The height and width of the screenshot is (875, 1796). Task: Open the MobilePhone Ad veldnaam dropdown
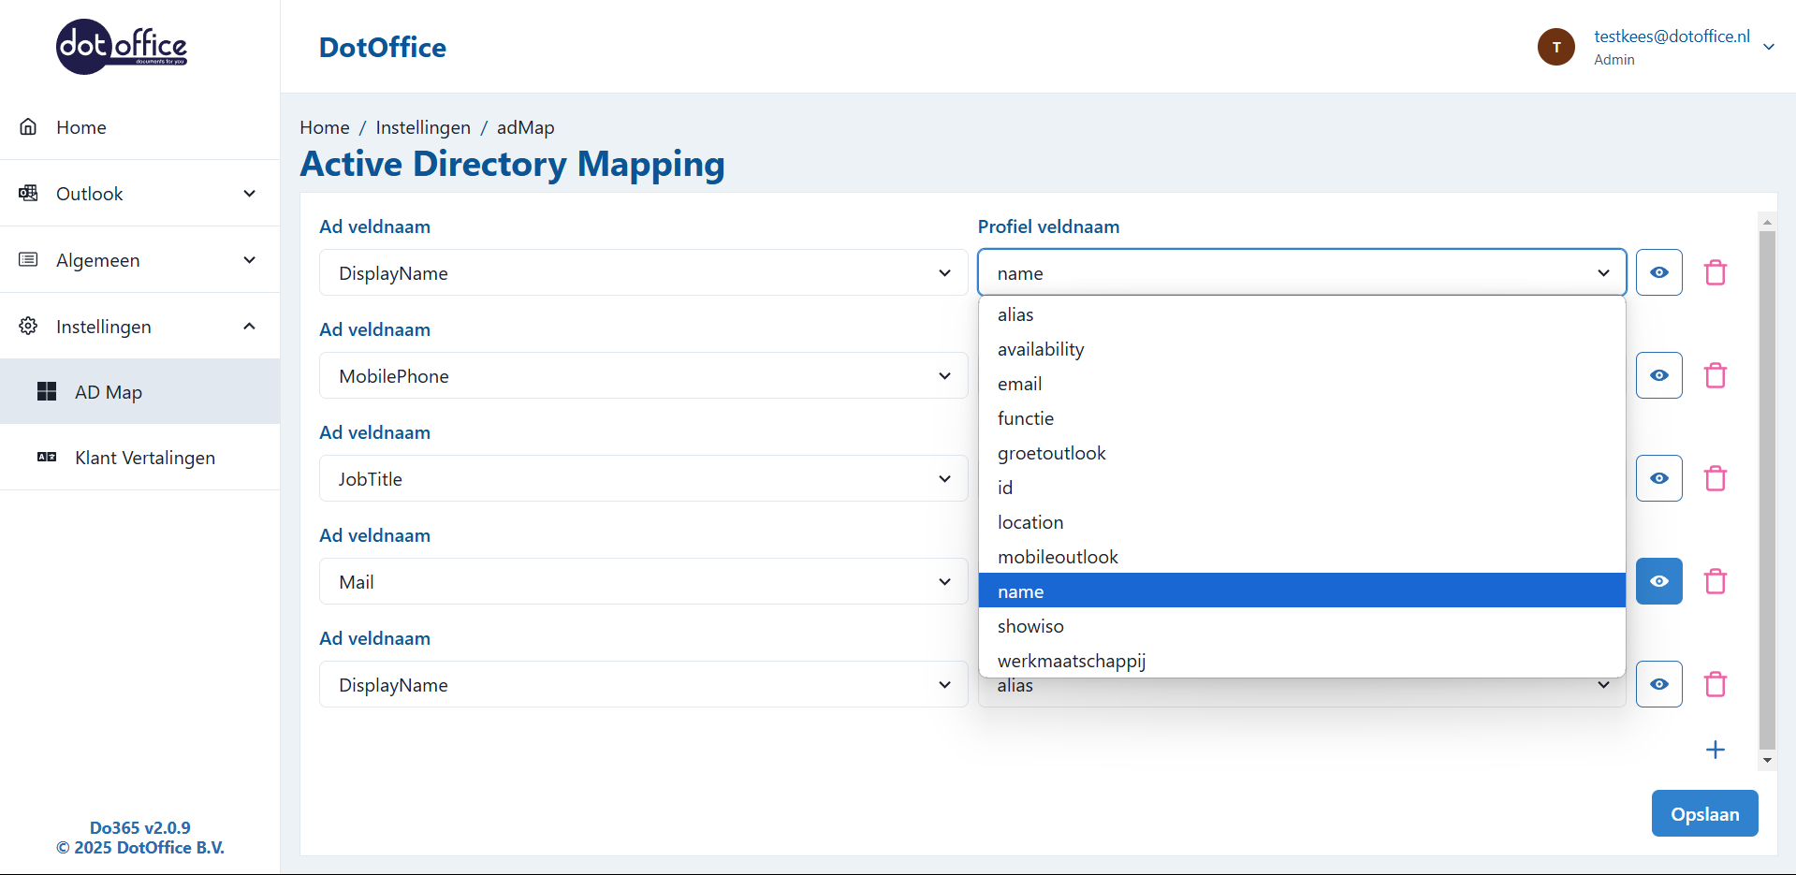point(643,375)
